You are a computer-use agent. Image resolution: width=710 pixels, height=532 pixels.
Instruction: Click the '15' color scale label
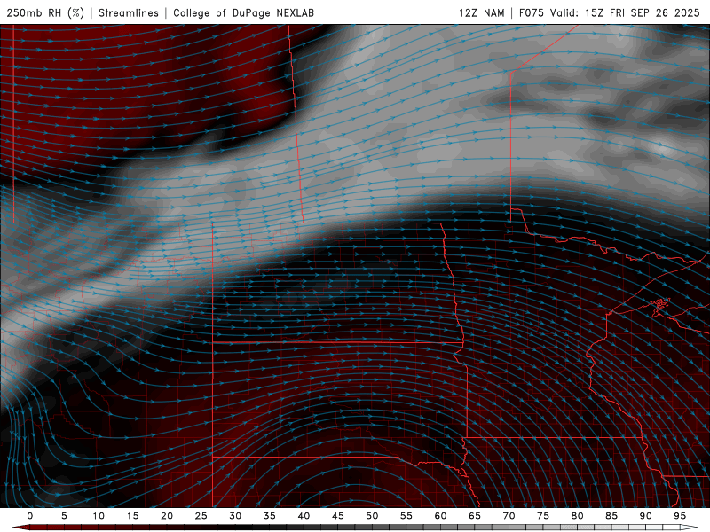click(x=132, y=516)
